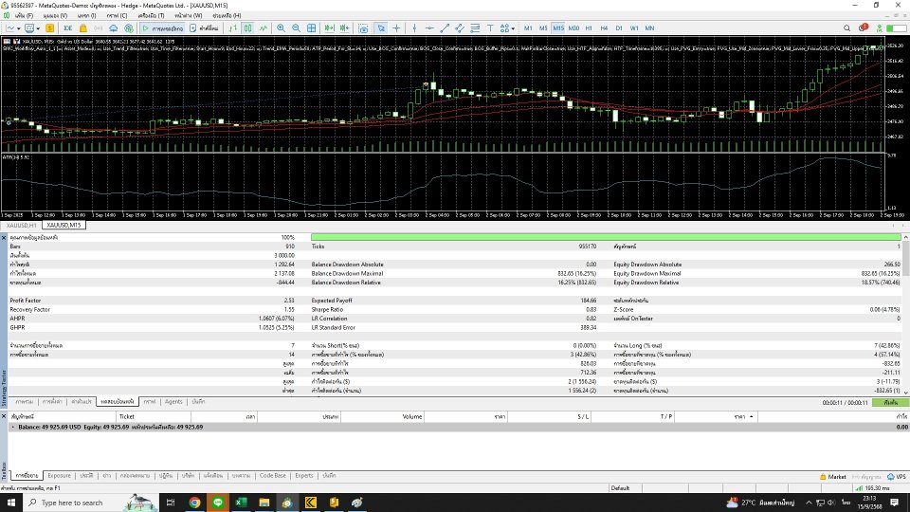
Task: Toggle the algo trading button
Action: click(x=161, y=28)
